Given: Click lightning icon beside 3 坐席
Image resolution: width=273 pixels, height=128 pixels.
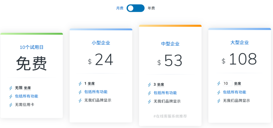Looking at the screenshot, I should click(x=149, y=85).
